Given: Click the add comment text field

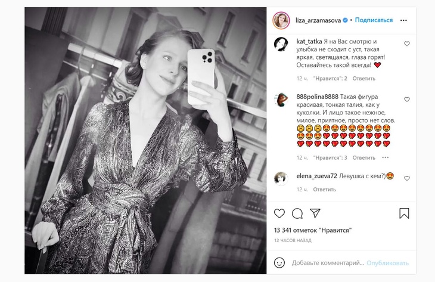Looking at the screenshot, I should [327, 263].
